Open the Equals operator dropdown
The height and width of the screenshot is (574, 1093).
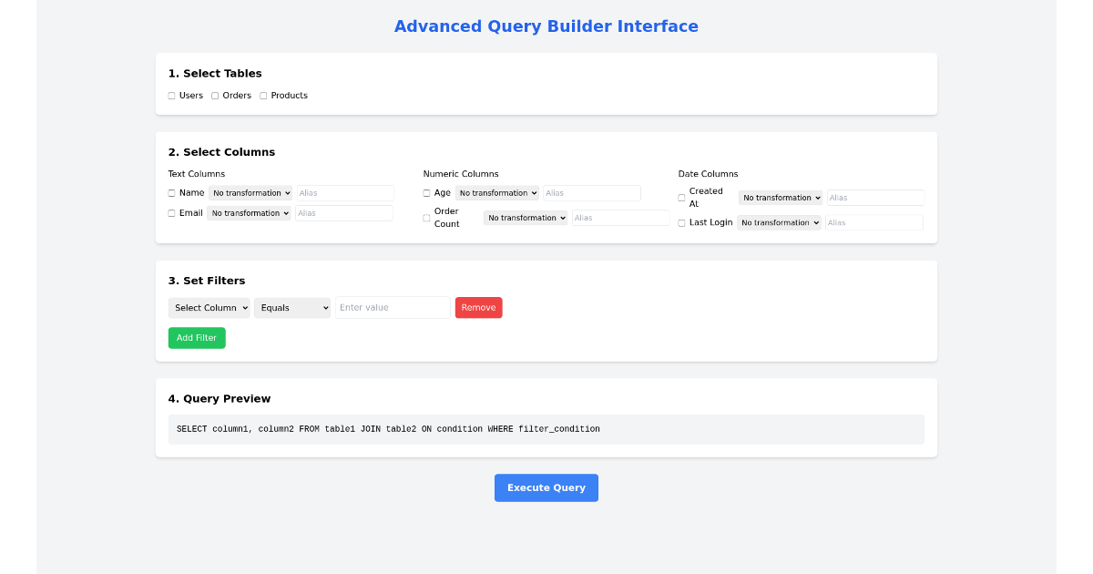click(x=292, y=307)
